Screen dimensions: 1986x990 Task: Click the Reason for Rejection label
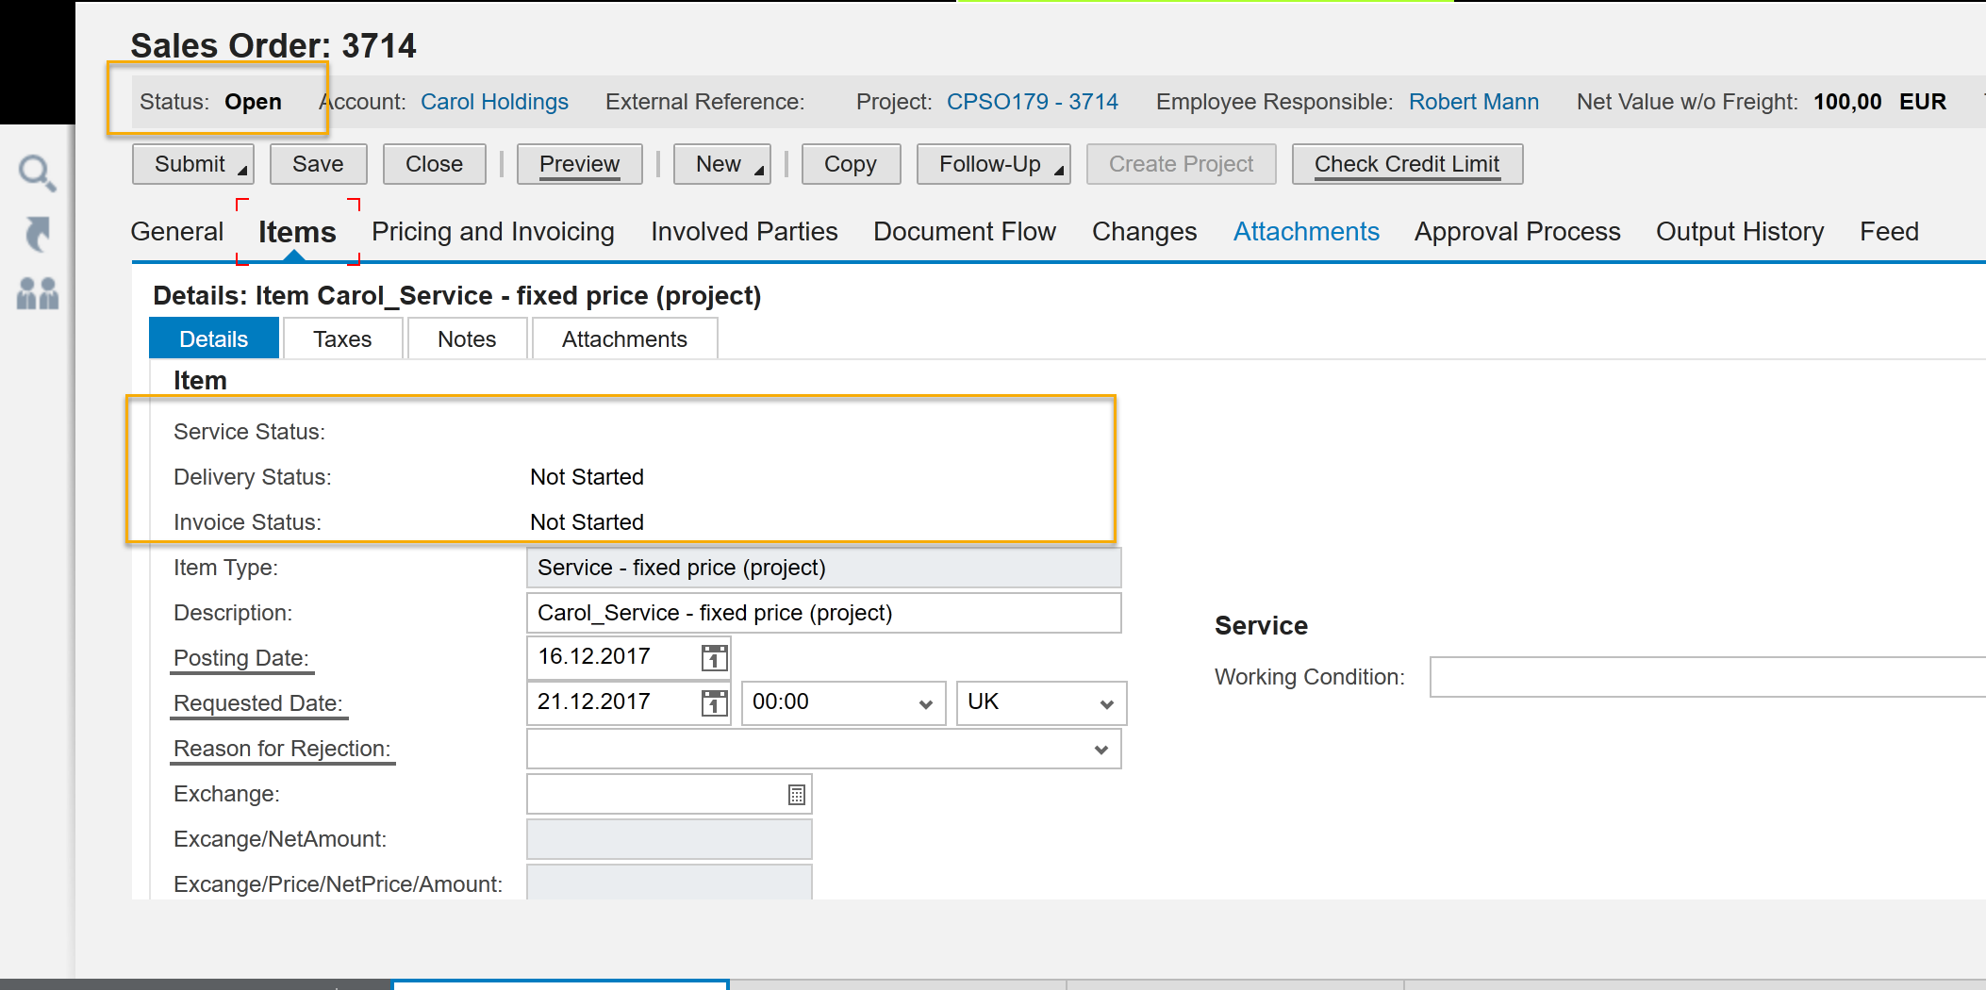tap(282, 749)
